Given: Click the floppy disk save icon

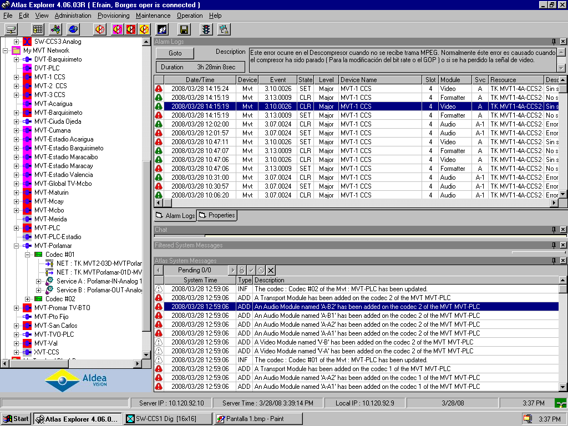Looking at the screenshot, I should point(184,29).
